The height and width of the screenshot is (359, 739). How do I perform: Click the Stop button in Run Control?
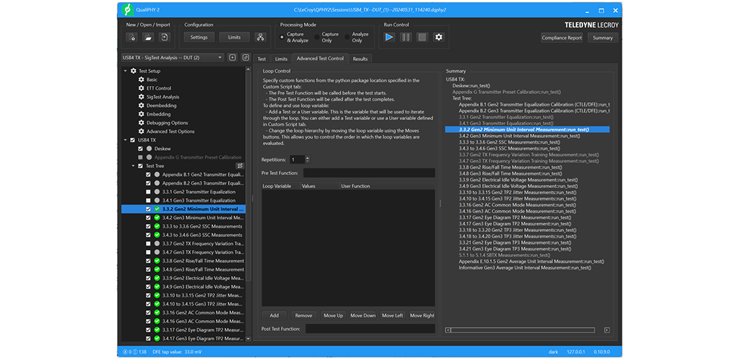pos(422,37)
